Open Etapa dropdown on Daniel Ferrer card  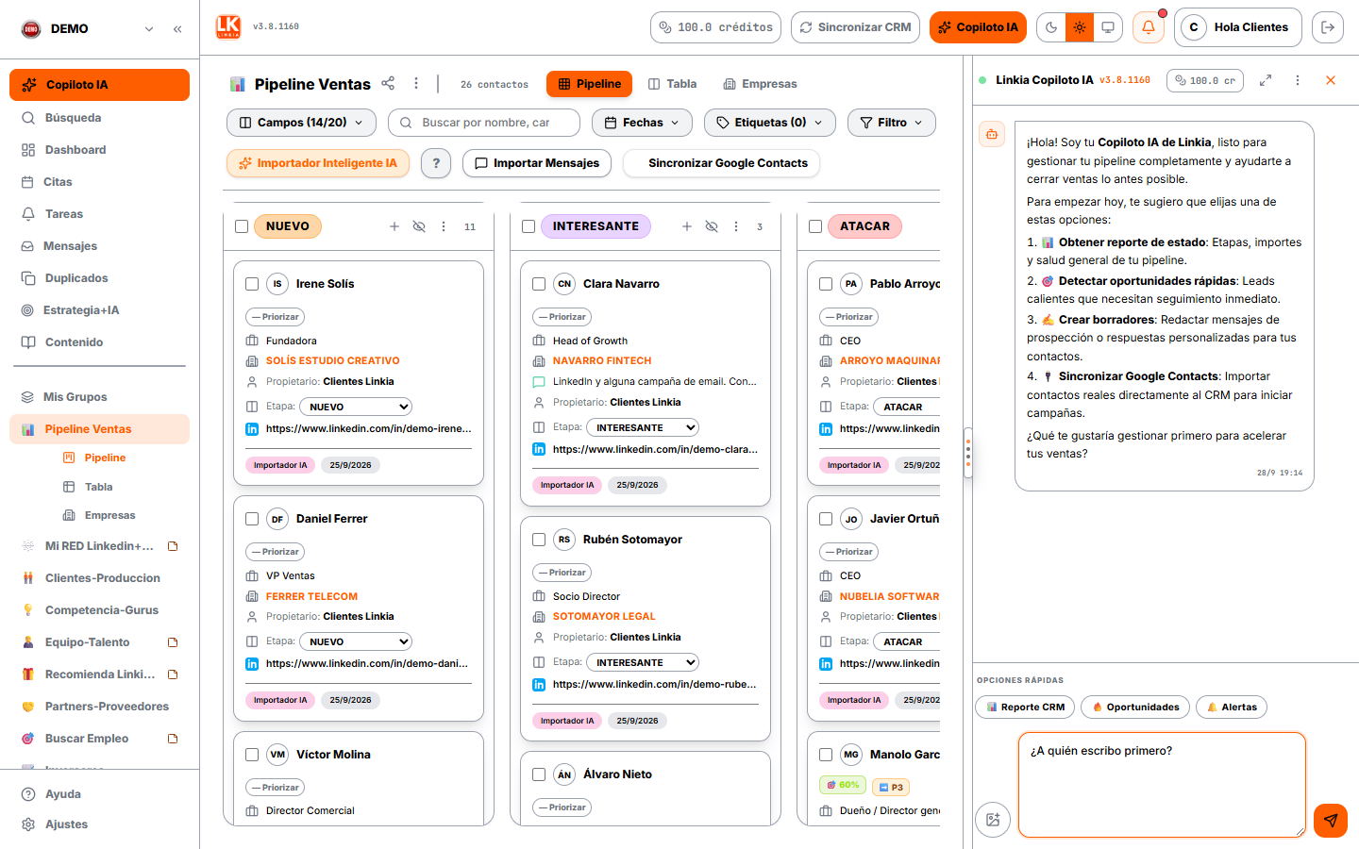tap(356, 641)
